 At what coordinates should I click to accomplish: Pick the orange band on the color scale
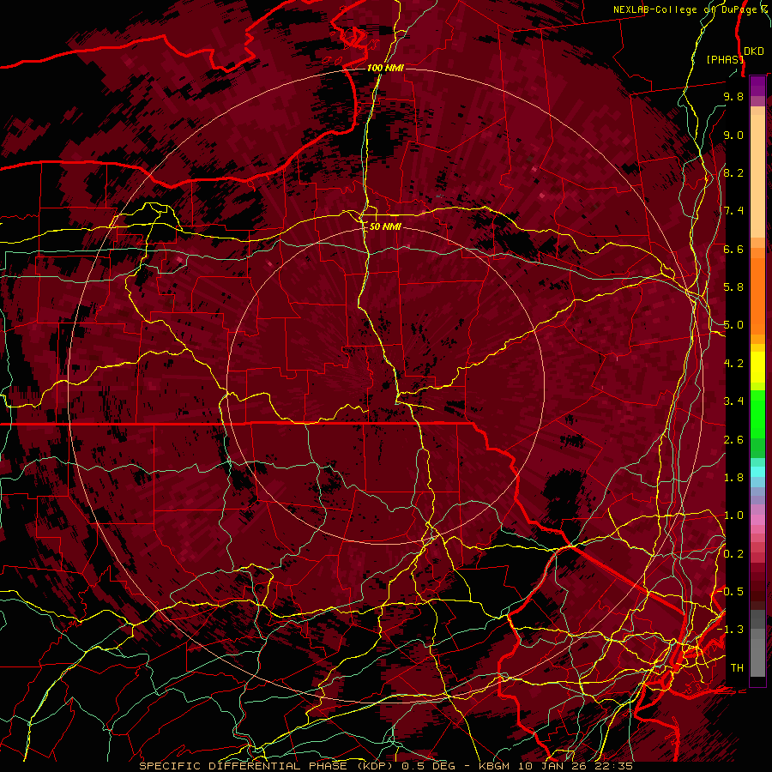point(757,296)
